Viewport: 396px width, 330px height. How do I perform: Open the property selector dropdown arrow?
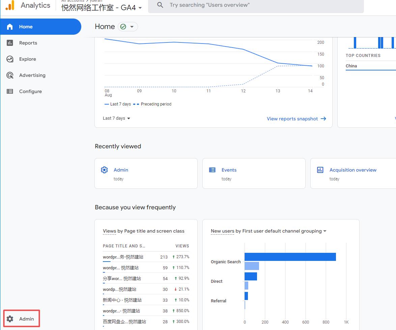point(140,8)
